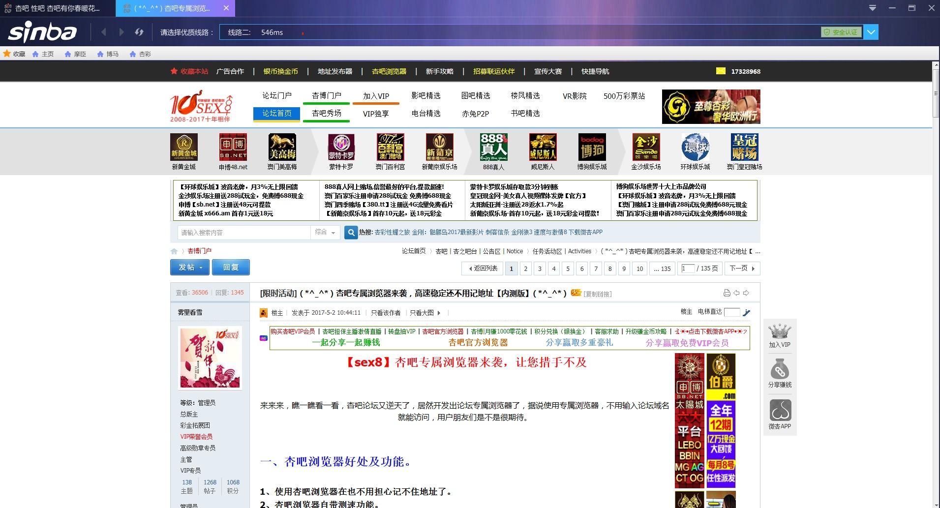Open the poster avatar thumbnail
The height and width of the screenshot is (508, 940).
click(x=210, y=358)
